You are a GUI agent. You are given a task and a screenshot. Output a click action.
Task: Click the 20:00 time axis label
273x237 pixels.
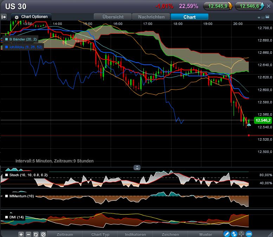coord(238,24)
